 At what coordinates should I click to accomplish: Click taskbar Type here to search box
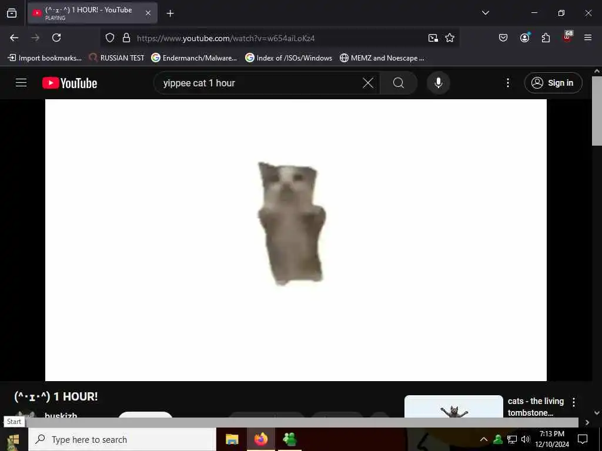[x=122, y=439]
